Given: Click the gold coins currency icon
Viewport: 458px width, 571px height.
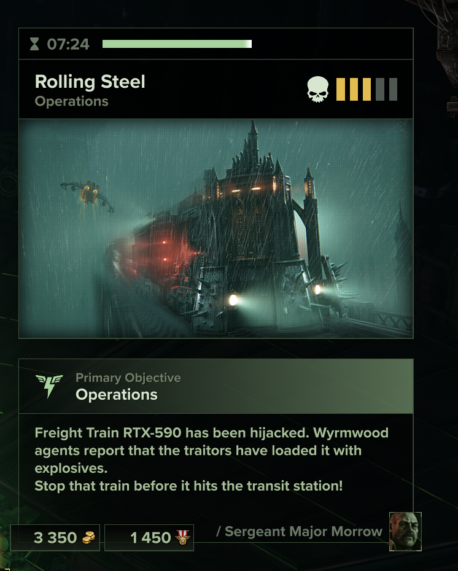Looking at the screenshot, I should click(x=88, y=537).
